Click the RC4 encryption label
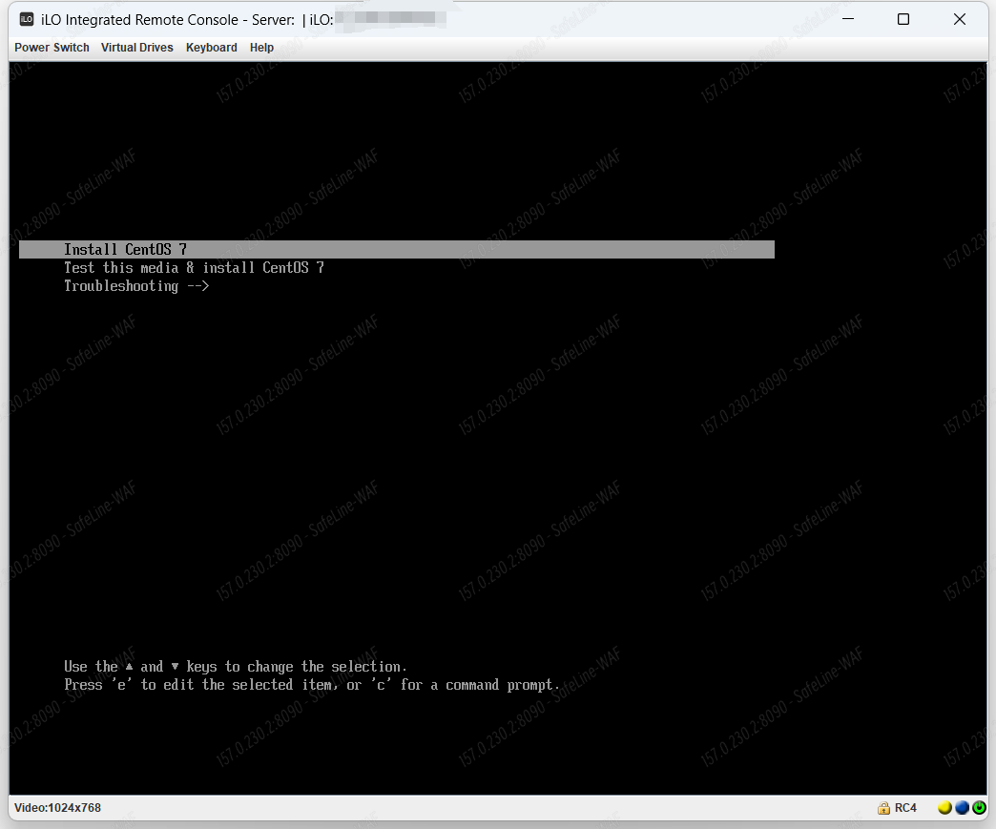The height and width of the screenshot is (829, 996). pyautogui.click(x=905, y=808)
